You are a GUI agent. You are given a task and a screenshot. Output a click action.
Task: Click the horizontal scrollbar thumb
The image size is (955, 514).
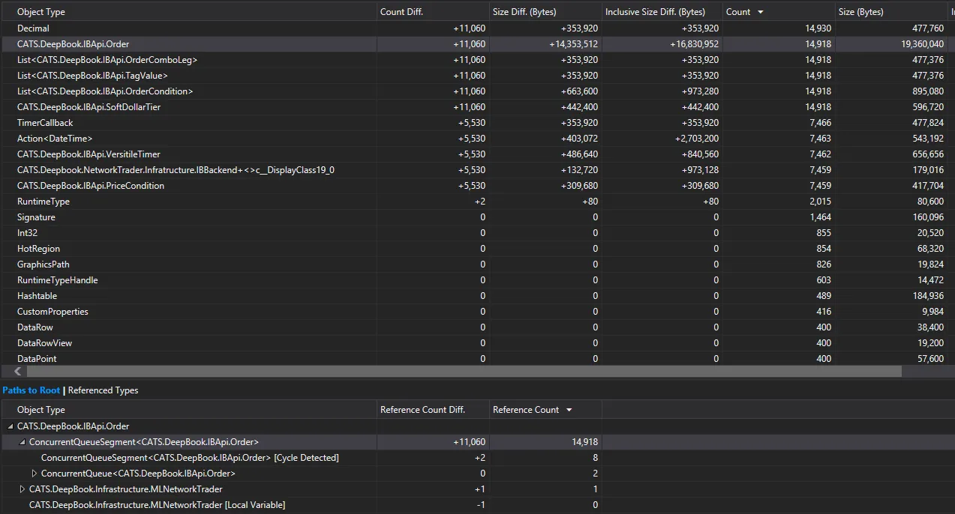[464, 372]
